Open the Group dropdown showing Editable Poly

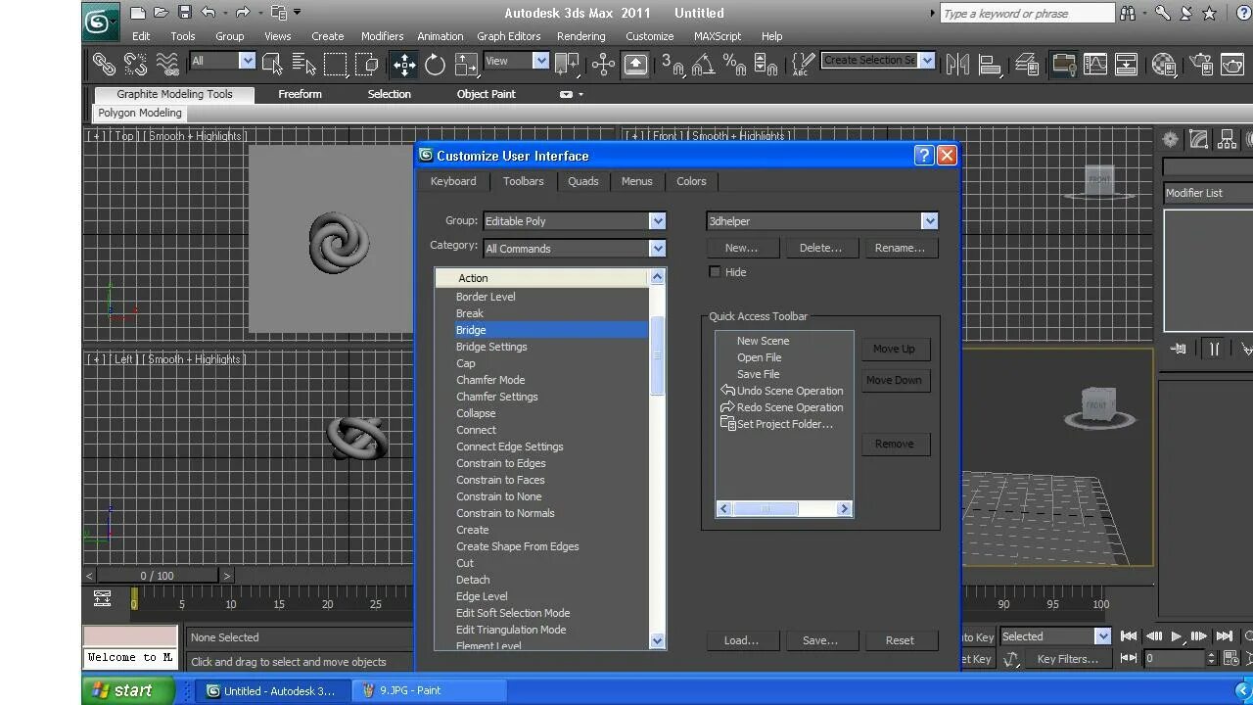click(x=574, y=221)
